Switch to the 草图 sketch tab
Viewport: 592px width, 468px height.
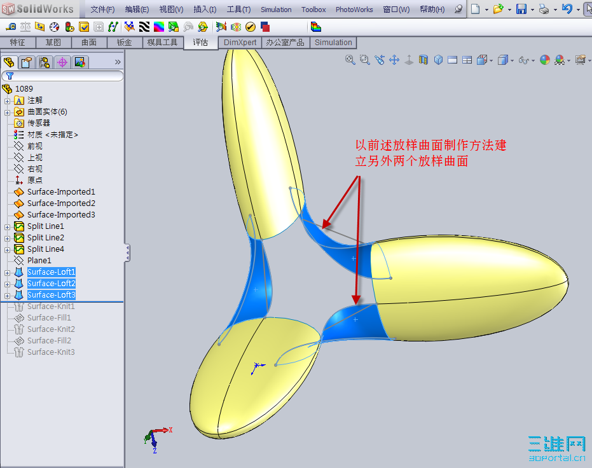(53, 42)
